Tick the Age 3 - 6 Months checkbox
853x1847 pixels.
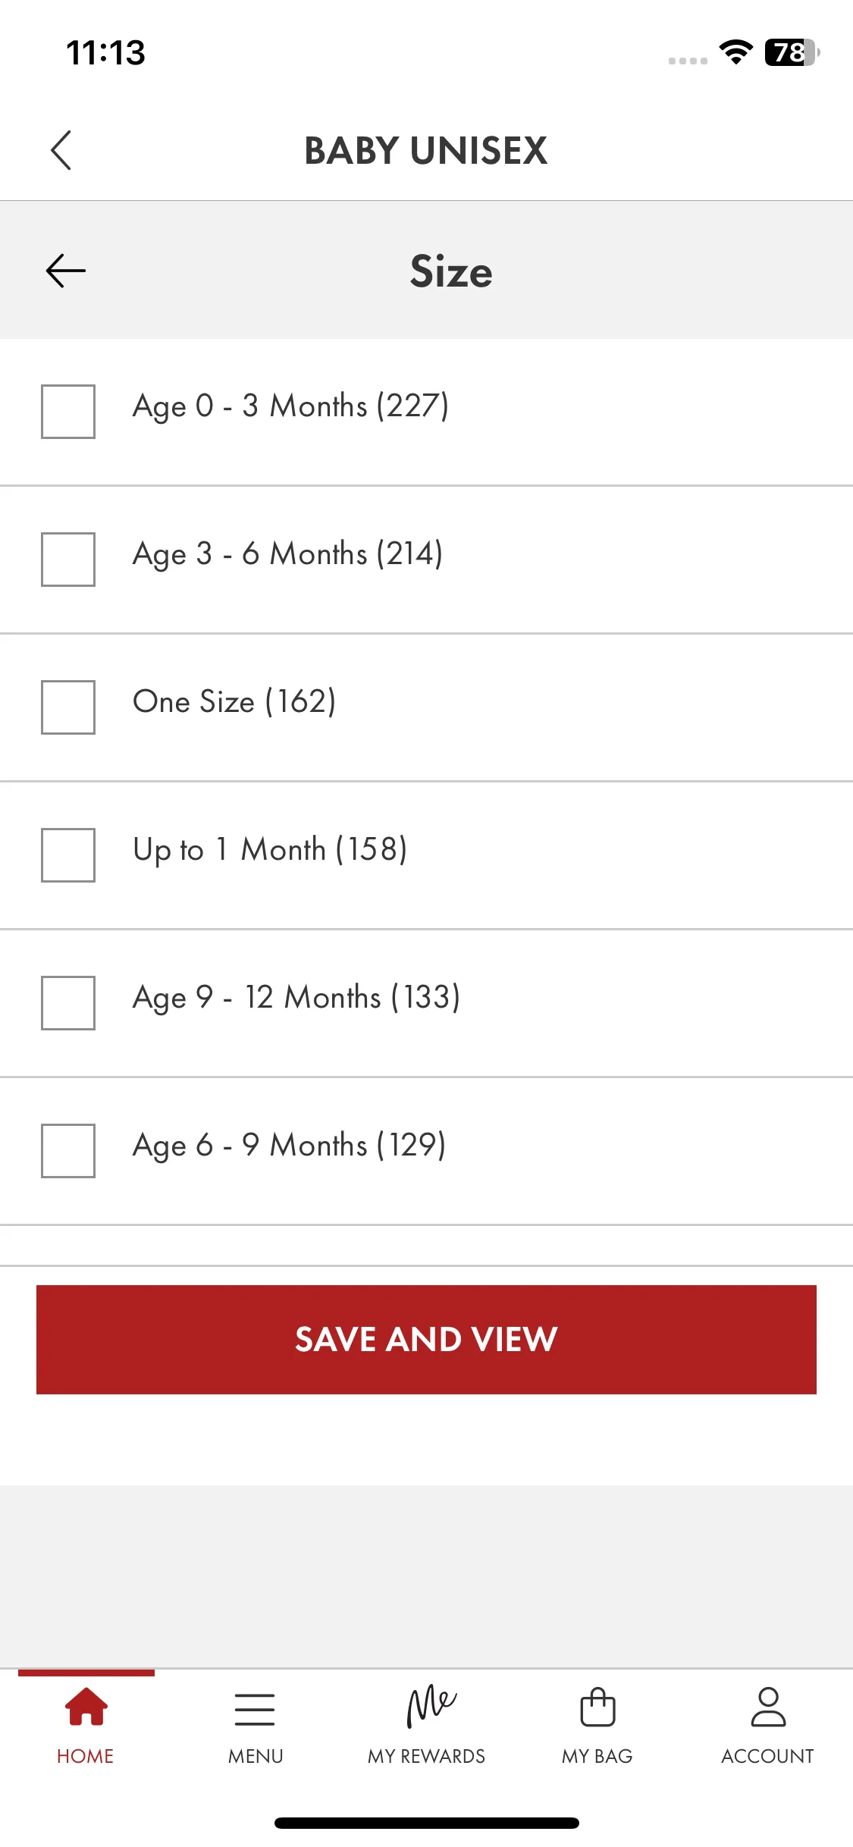[x=68, y=560]
